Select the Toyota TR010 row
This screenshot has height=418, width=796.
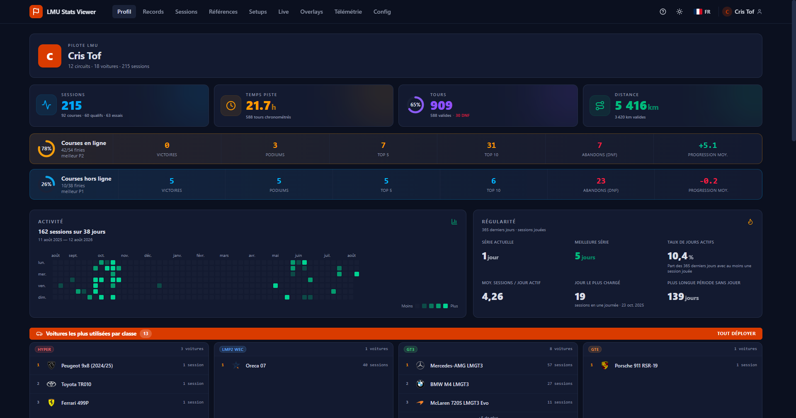pyautogui.click(x=119, y=384)
